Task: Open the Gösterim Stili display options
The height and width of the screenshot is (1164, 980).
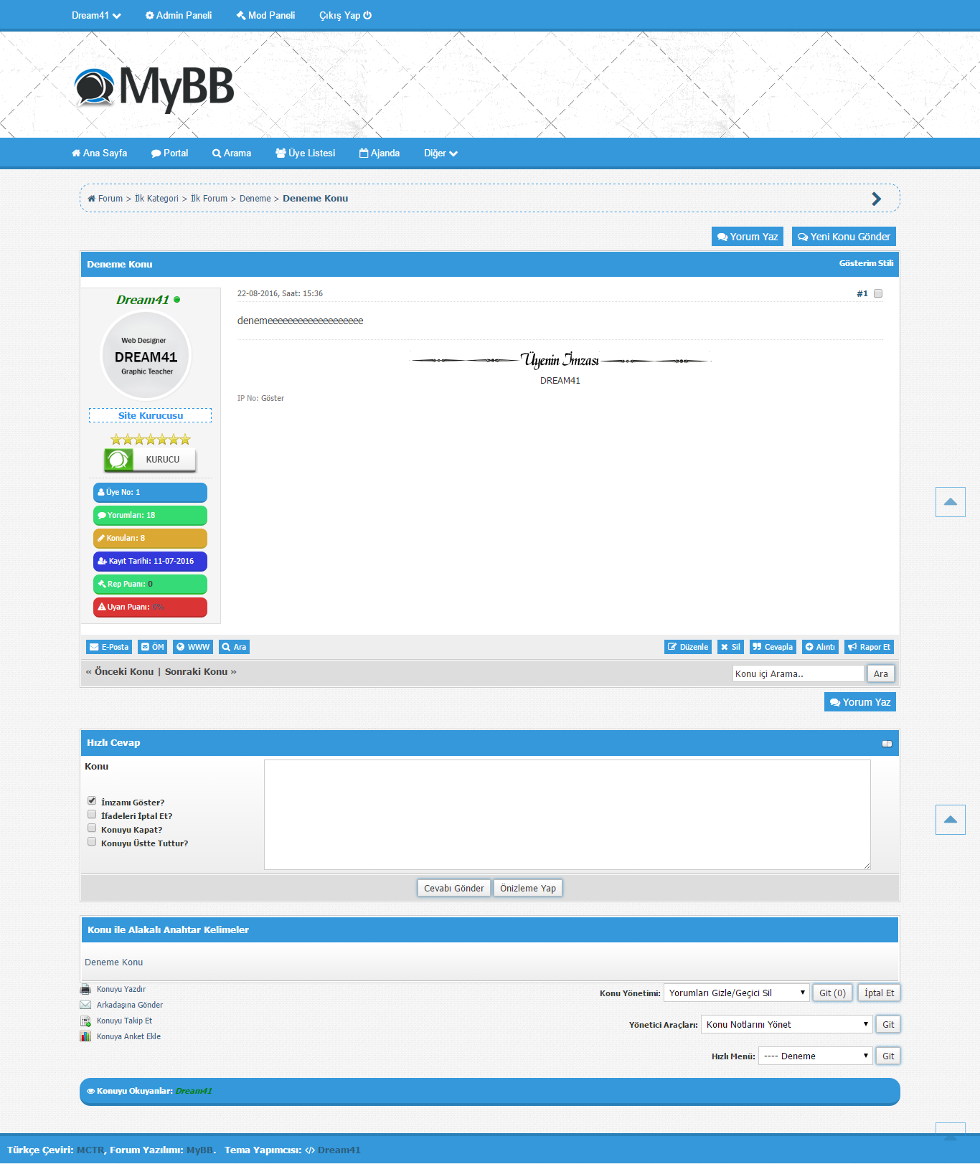Action: pyautogui.click(x=866, y=263)
